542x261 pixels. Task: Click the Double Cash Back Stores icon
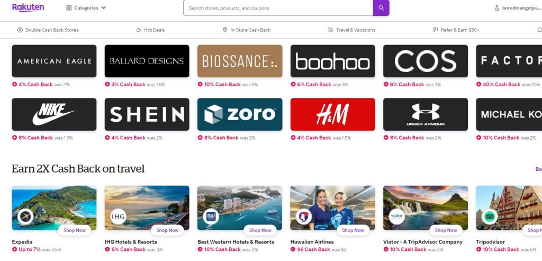pyautogui.click(x=20, y=30)
